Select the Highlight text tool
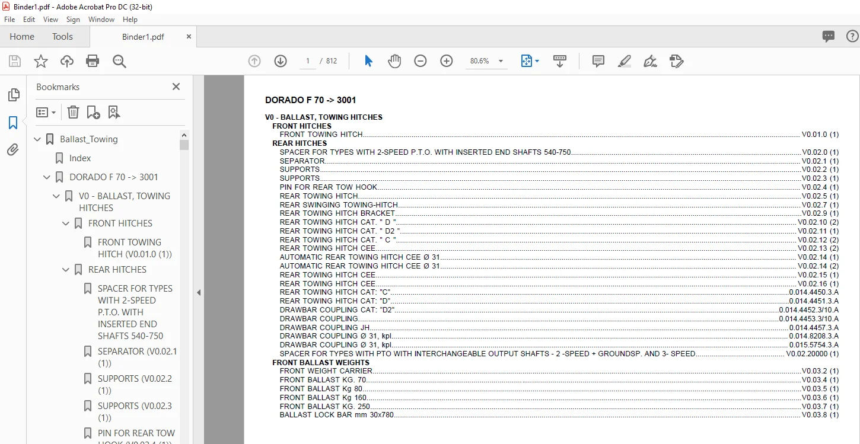This screenshot has width=860, height=444. tap(624, 61)
